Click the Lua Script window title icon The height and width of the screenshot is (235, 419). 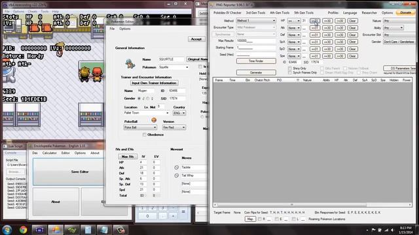(x=5, y=146)
